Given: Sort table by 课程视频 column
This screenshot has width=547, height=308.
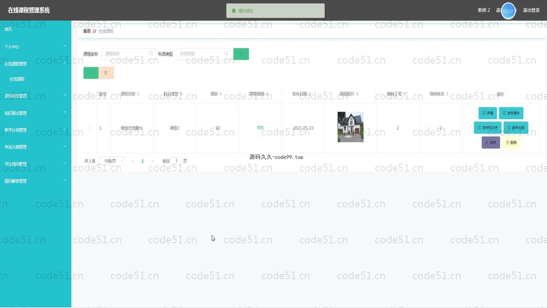Looking at the screenshot, I should tap(267, 94).
